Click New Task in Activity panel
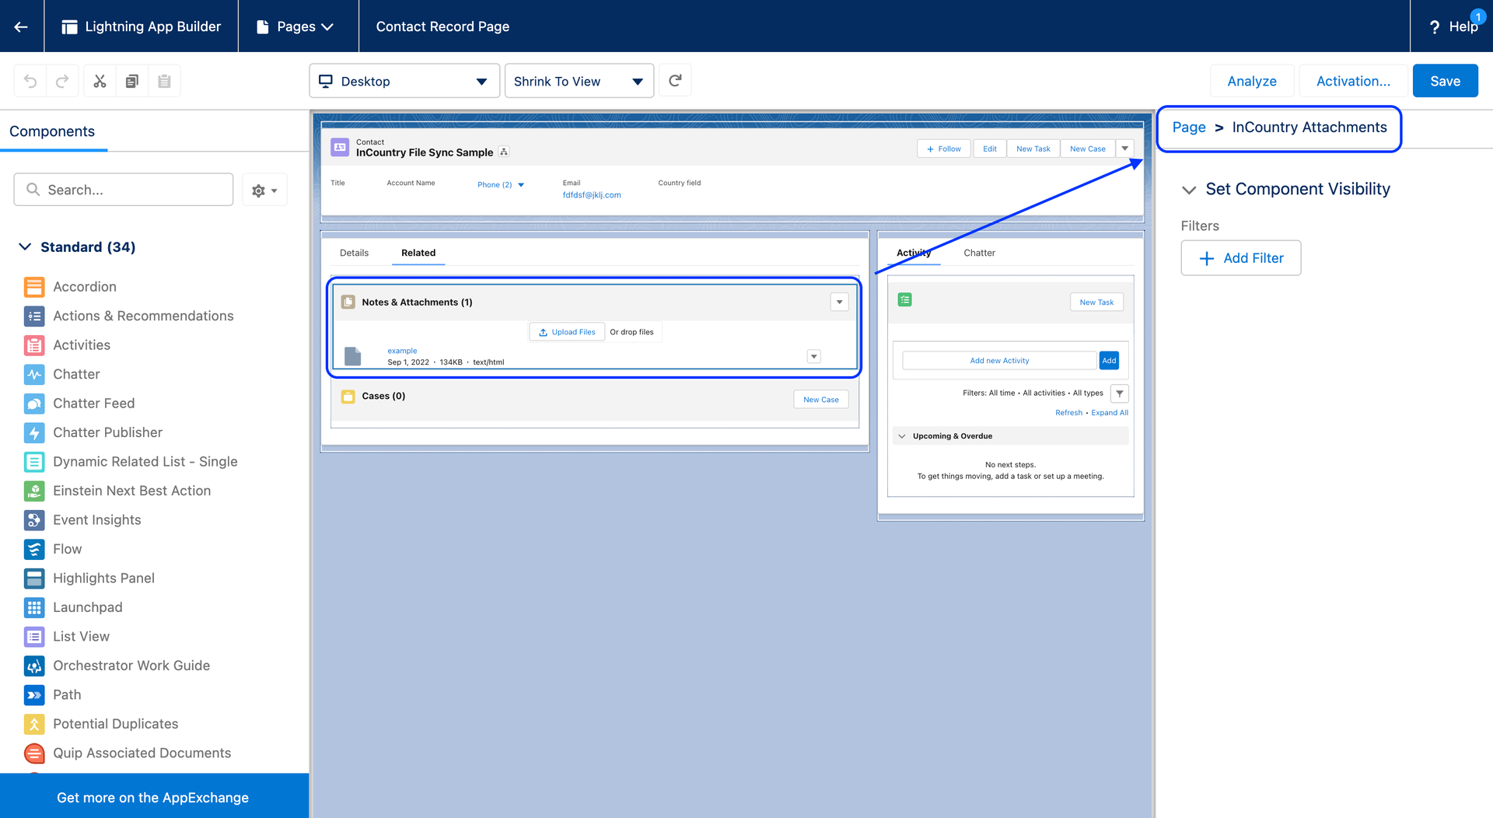The width and height of the screenshot is (1493, 818). 1096,302
